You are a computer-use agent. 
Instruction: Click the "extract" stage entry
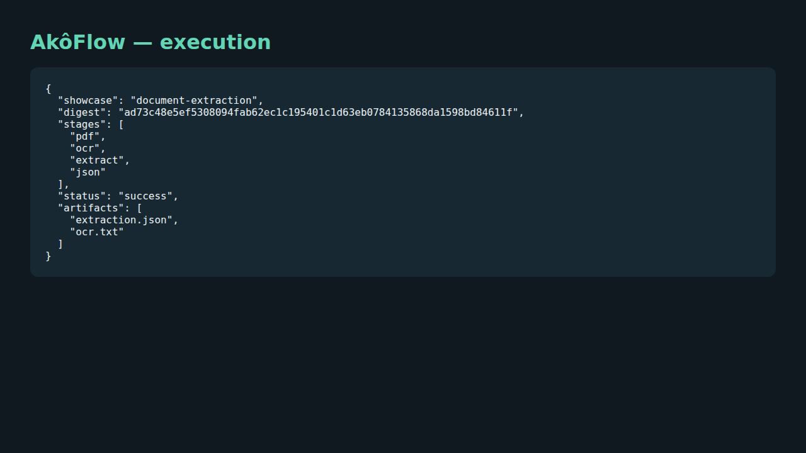click(x=97, y=160)
